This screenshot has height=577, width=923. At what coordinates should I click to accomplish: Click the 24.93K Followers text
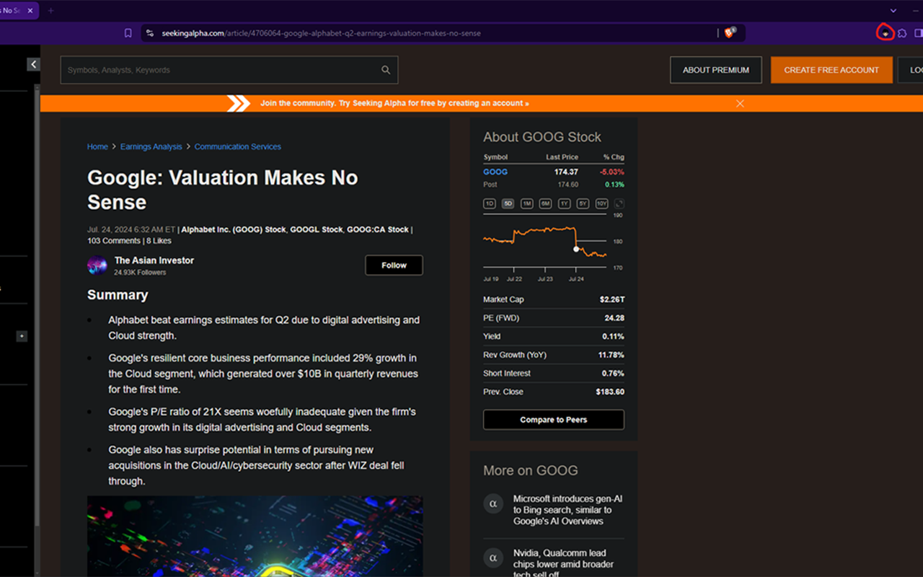click(x=140, y=273)
